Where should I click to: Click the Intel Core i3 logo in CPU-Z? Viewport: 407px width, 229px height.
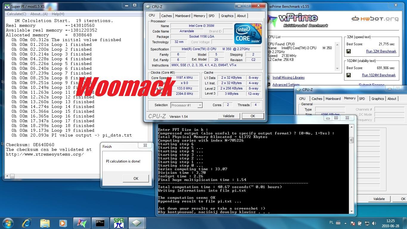pos(248,34)
